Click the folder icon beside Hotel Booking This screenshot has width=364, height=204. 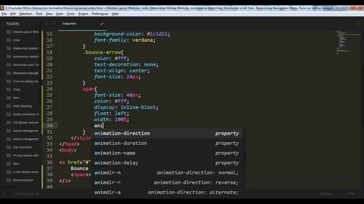[x=9, y=106]
